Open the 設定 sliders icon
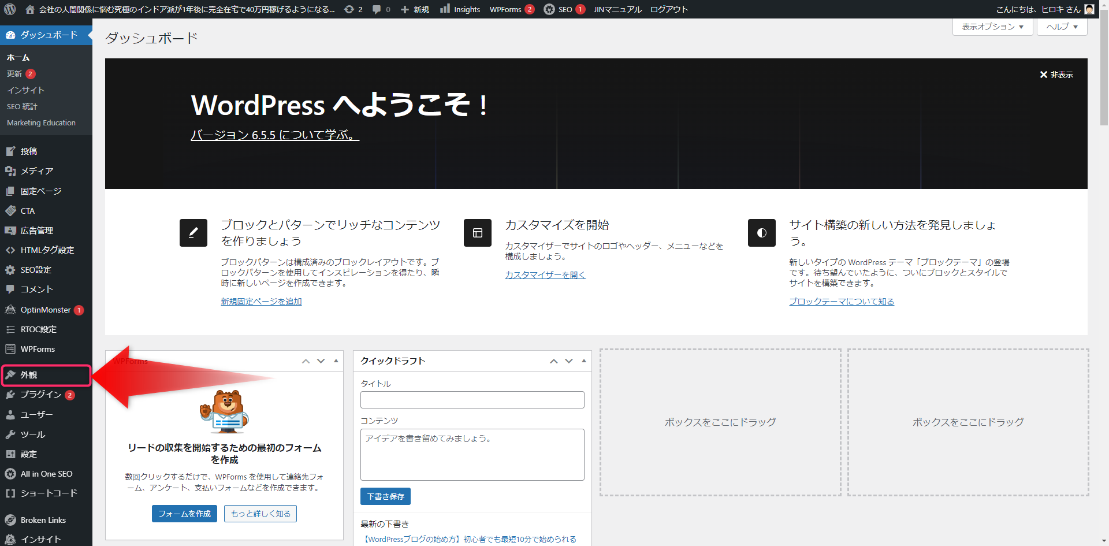 tap(10, 454)
